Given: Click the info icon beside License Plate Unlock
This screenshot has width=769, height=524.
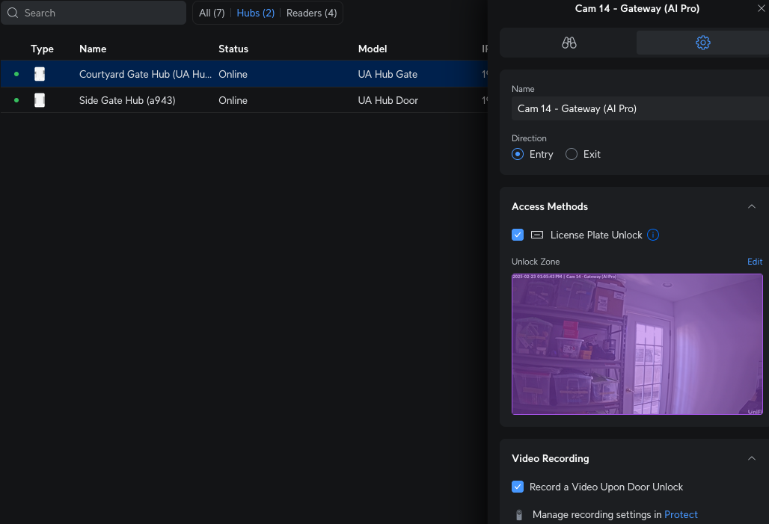Looking at the screenshot, I should click(653, 235).
